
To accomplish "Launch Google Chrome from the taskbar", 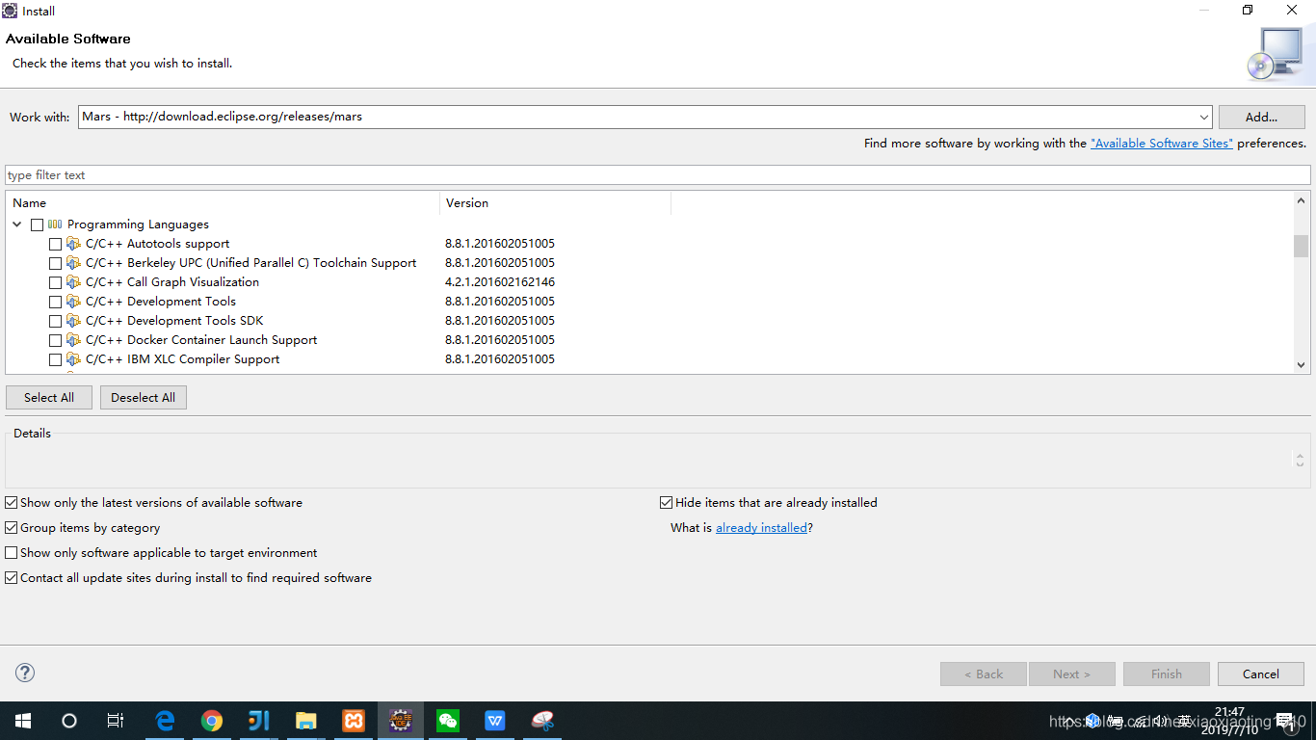I will [212, 721].
